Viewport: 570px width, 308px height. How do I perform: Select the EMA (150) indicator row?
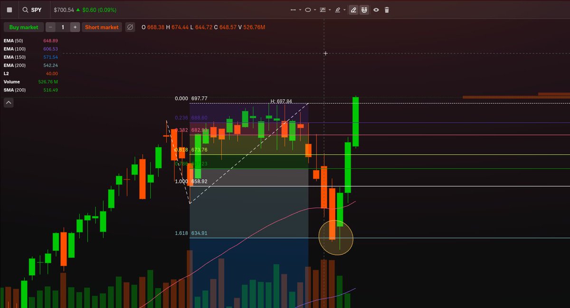(x=31, y=57)
